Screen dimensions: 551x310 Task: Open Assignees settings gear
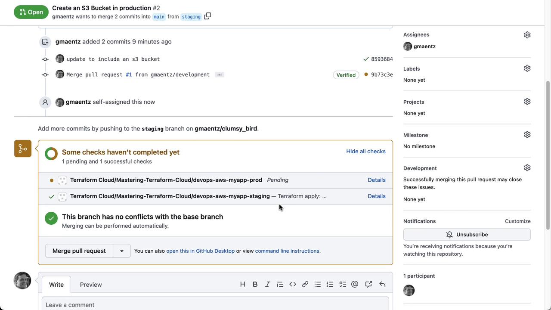point(527,35)
